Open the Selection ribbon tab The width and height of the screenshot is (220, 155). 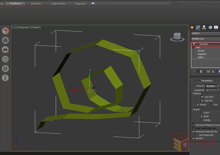(36, 4)
